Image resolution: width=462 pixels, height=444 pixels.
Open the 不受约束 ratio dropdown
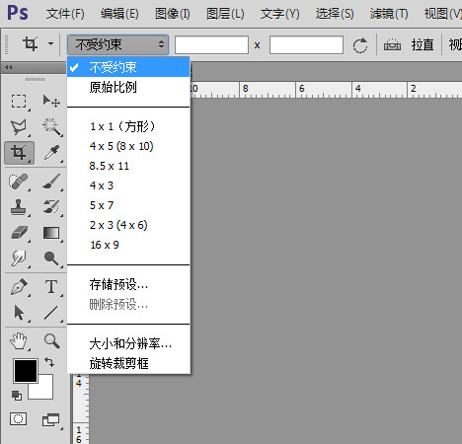point(118,44)
